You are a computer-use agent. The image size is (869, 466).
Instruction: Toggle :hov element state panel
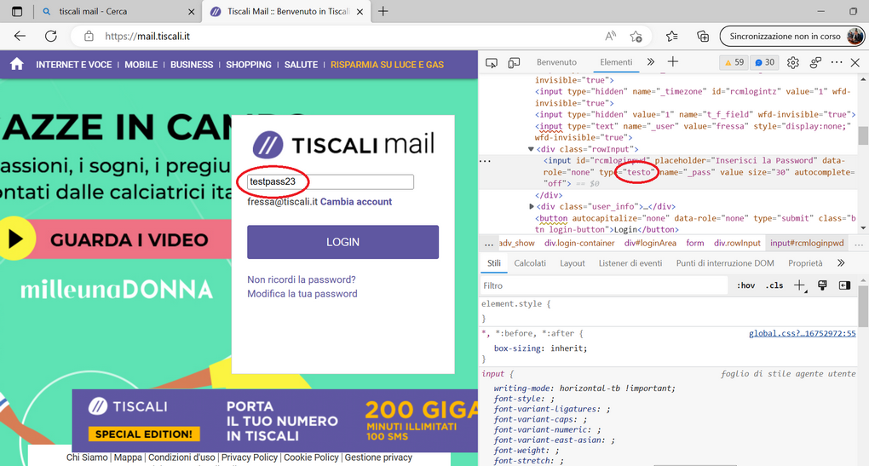tap(745, 285)
